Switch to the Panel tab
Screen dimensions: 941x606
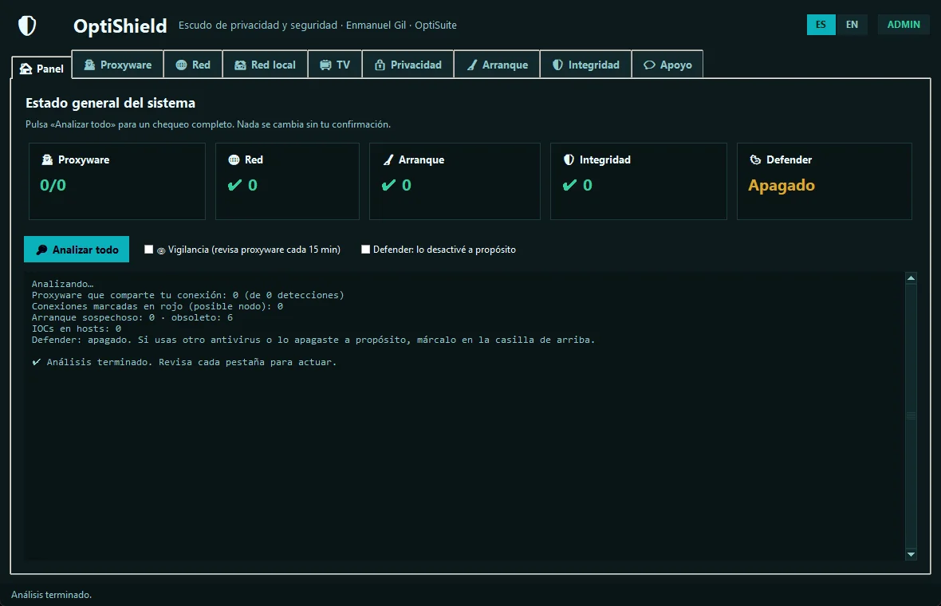pos(41,69)
